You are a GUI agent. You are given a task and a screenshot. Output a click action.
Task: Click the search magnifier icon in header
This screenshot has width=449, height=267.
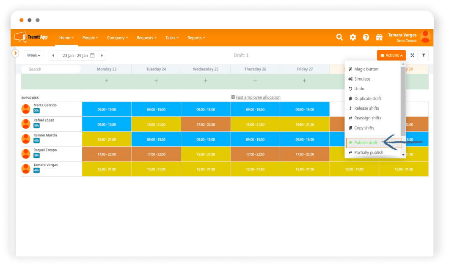pos(339,37)
